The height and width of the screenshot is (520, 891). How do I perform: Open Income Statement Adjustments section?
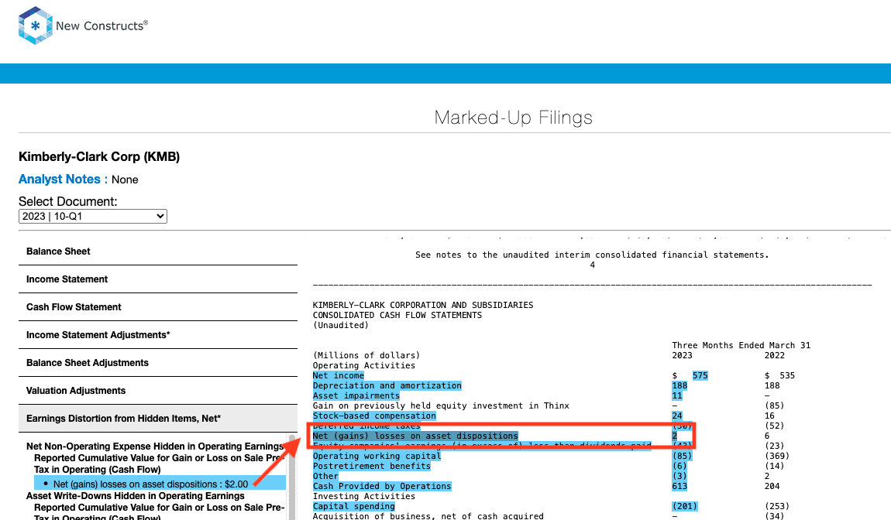pyautogui.click(x=158, y=335)
